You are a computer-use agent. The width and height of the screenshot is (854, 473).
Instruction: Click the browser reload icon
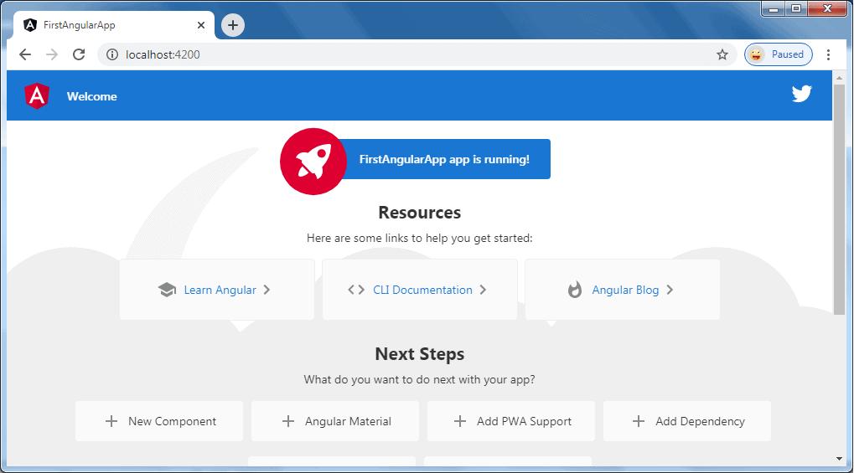(x=79, y=54)
